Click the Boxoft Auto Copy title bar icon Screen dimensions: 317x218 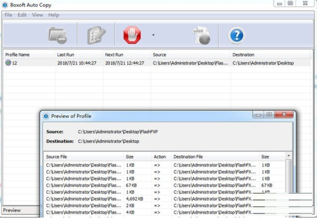point(5,5)
